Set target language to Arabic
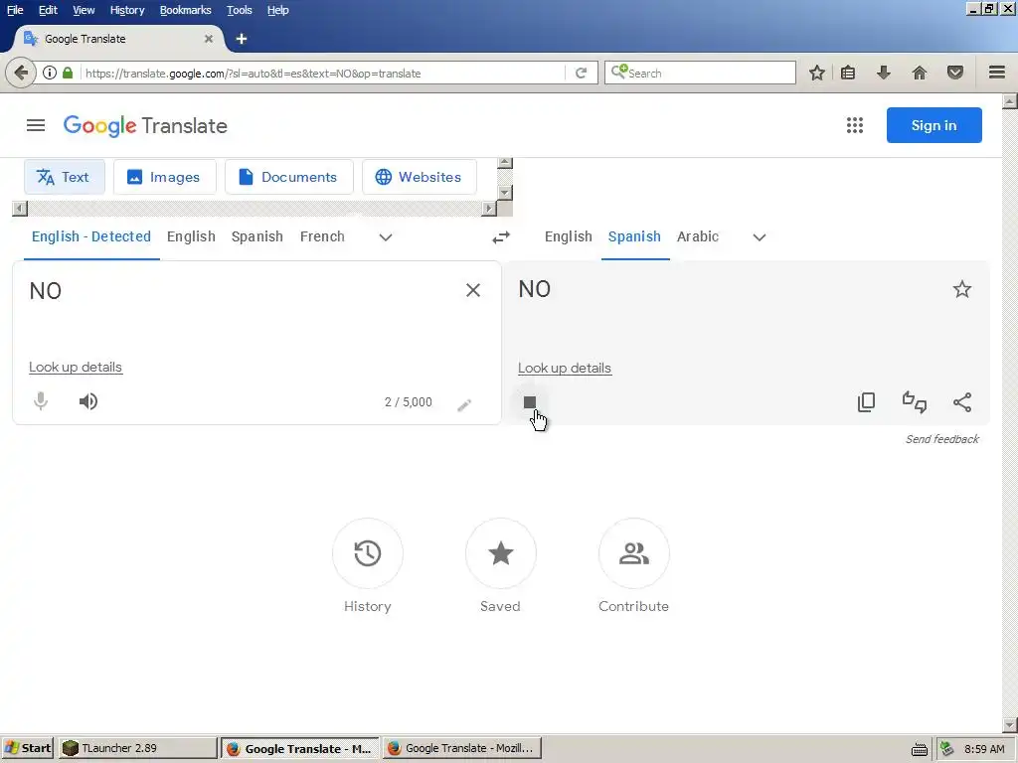1018x763 pixels. point(698,236)
